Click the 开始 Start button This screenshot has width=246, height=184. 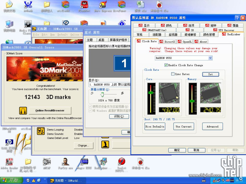coord(12,180)
